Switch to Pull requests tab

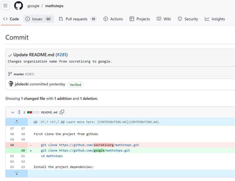pos(77,19)
